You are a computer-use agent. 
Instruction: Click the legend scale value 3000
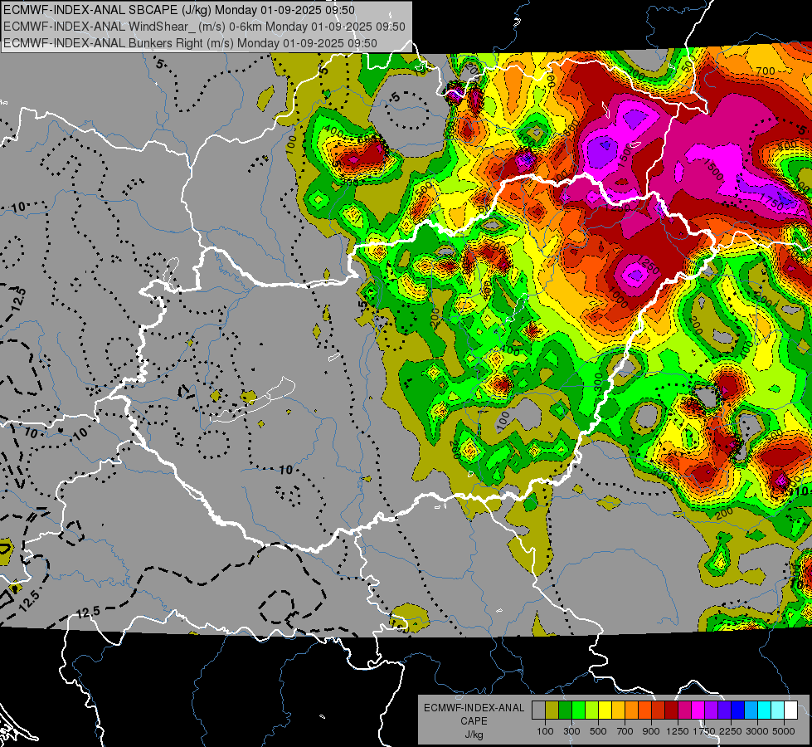pyautogui.click(x=757, y=731)
